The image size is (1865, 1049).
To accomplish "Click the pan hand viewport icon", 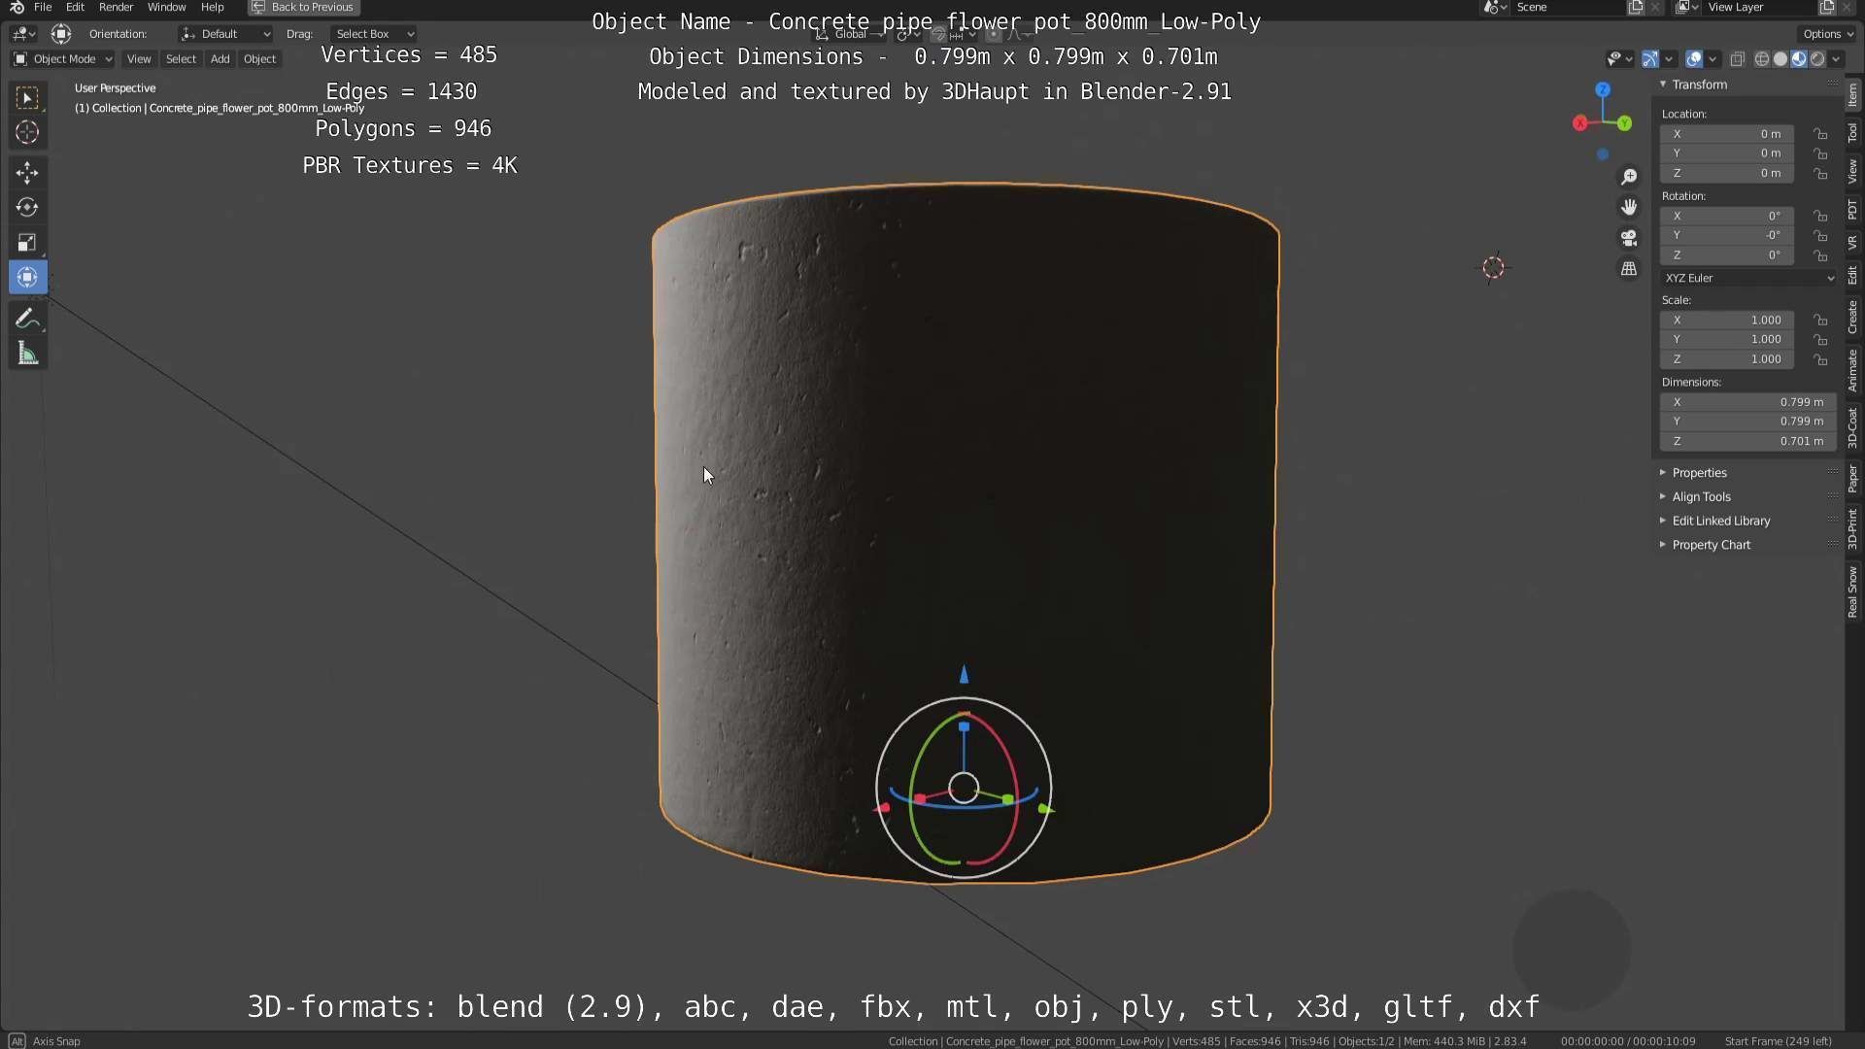I will pyautogui.click(x=1629, y=207).
